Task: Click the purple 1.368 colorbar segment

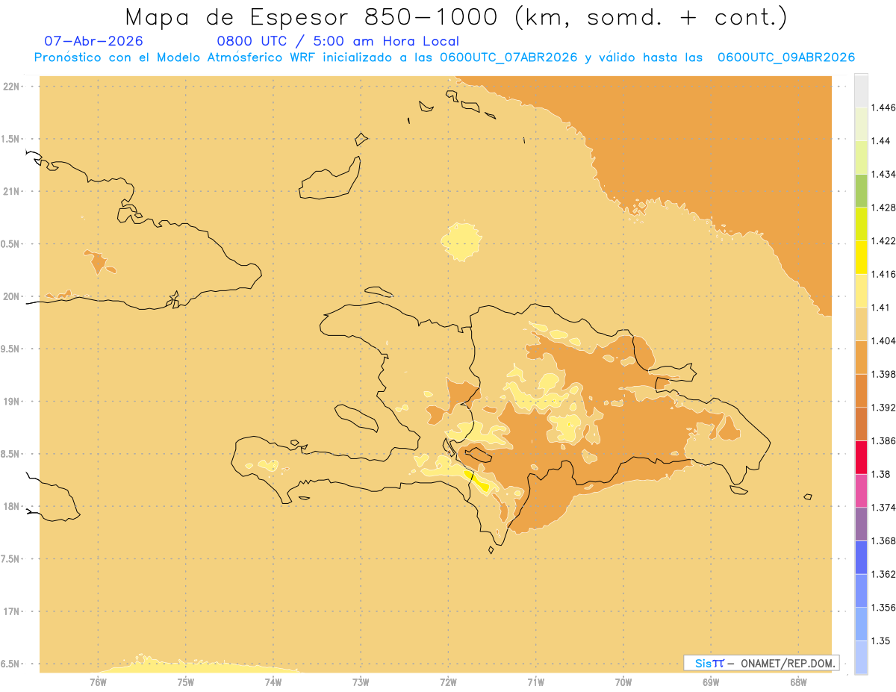Action: click(x=861, y=524)
